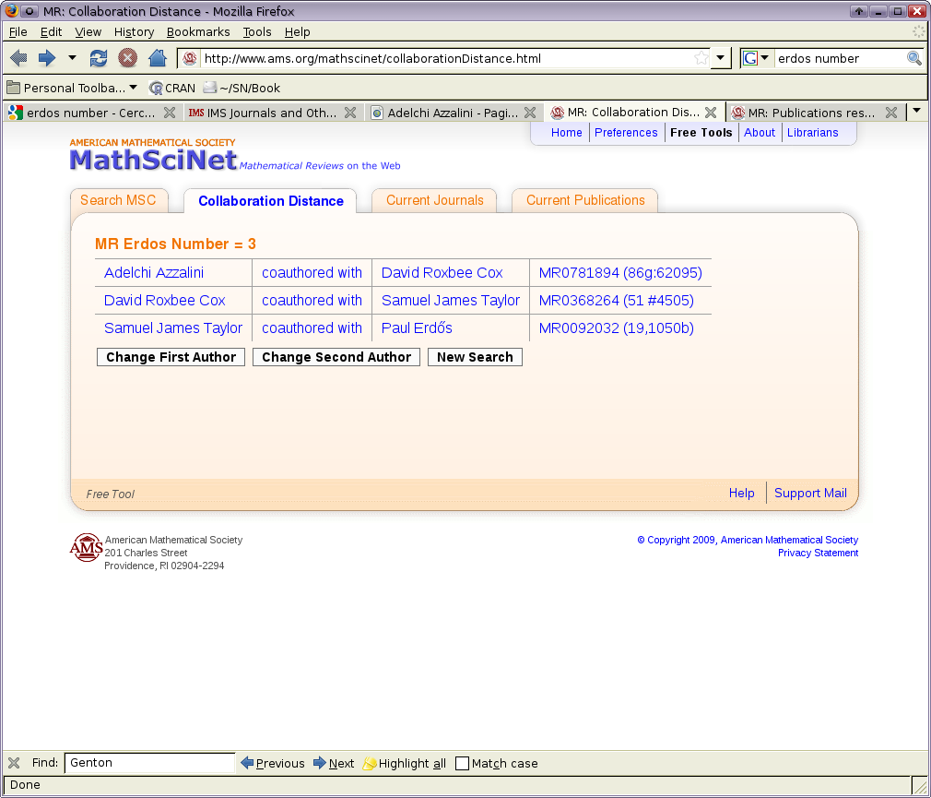Click the AMS logo in the footer
Screen dimensions: 931x798
tap(86, 547)
